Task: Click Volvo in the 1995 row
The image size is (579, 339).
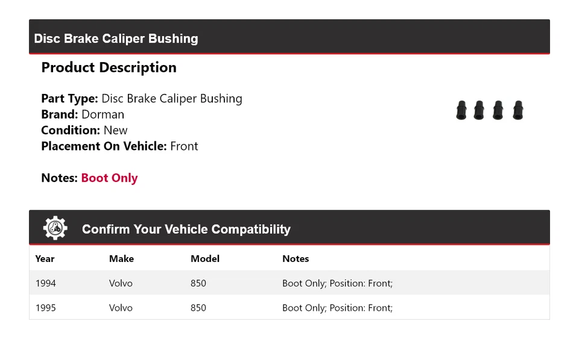Action: point(121,308)
